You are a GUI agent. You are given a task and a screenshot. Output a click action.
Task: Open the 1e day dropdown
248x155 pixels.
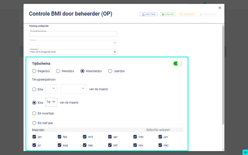coord(51,102)
